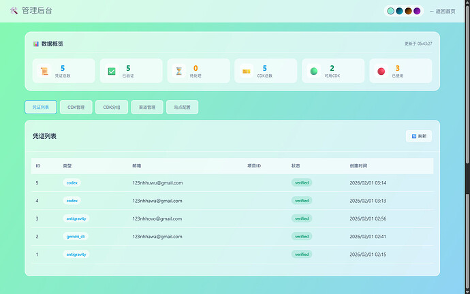Screen dimensions: 470x294
Task: Click the date 2026/02/01 02:15
Action: 368,255
